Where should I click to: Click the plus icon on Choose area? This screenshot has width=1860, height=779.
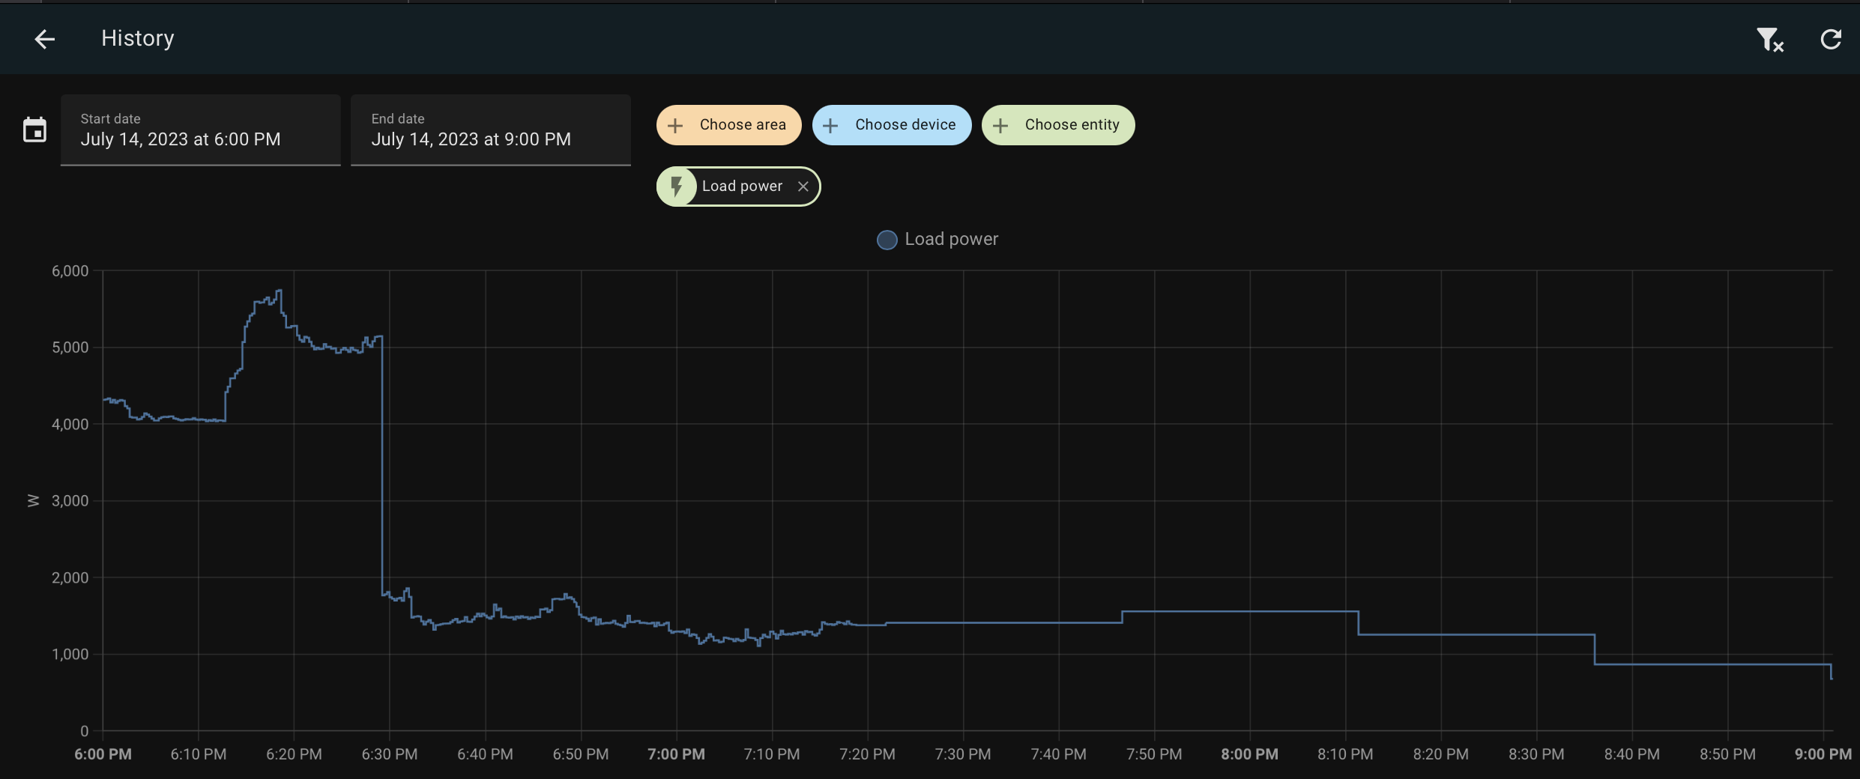(x=677, y=124)
